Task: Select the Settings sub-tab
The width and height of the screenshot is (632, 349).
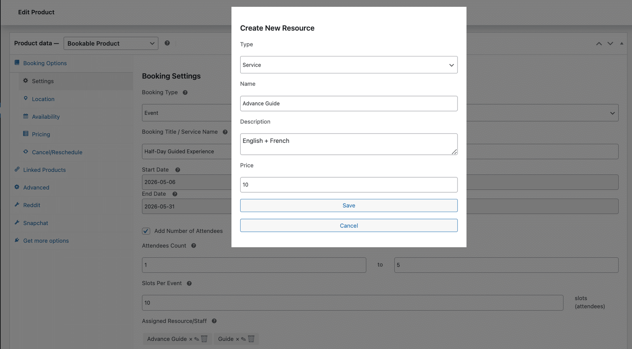Action: (43, 81)
